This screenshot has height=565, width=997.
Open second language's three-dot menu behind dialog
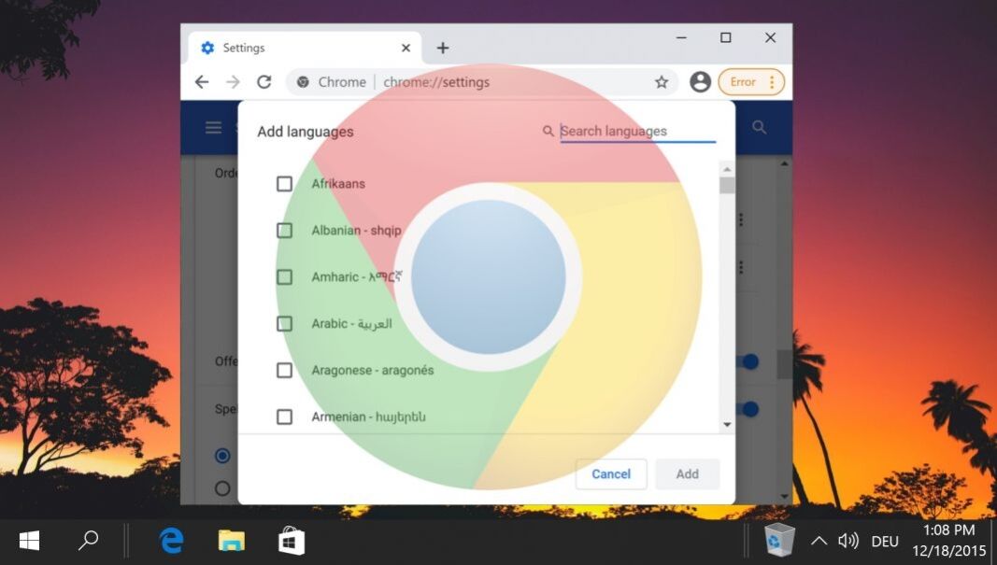[x=741, y=267]
